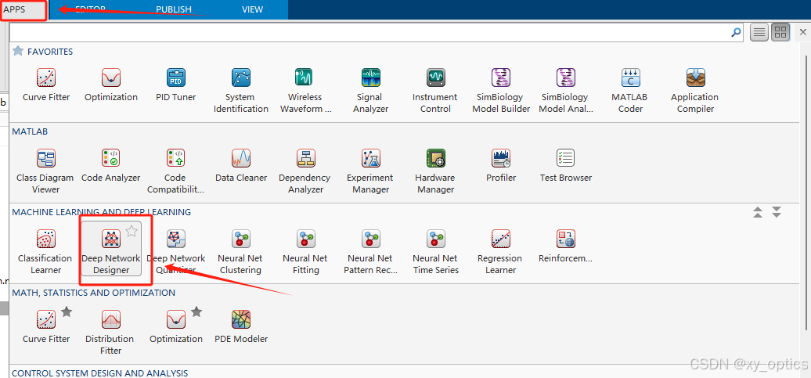Image resolution: width=811 pixels, height=378 pixels.
Task: Launch Wireless Waveform Generator app
Action: 305,91
